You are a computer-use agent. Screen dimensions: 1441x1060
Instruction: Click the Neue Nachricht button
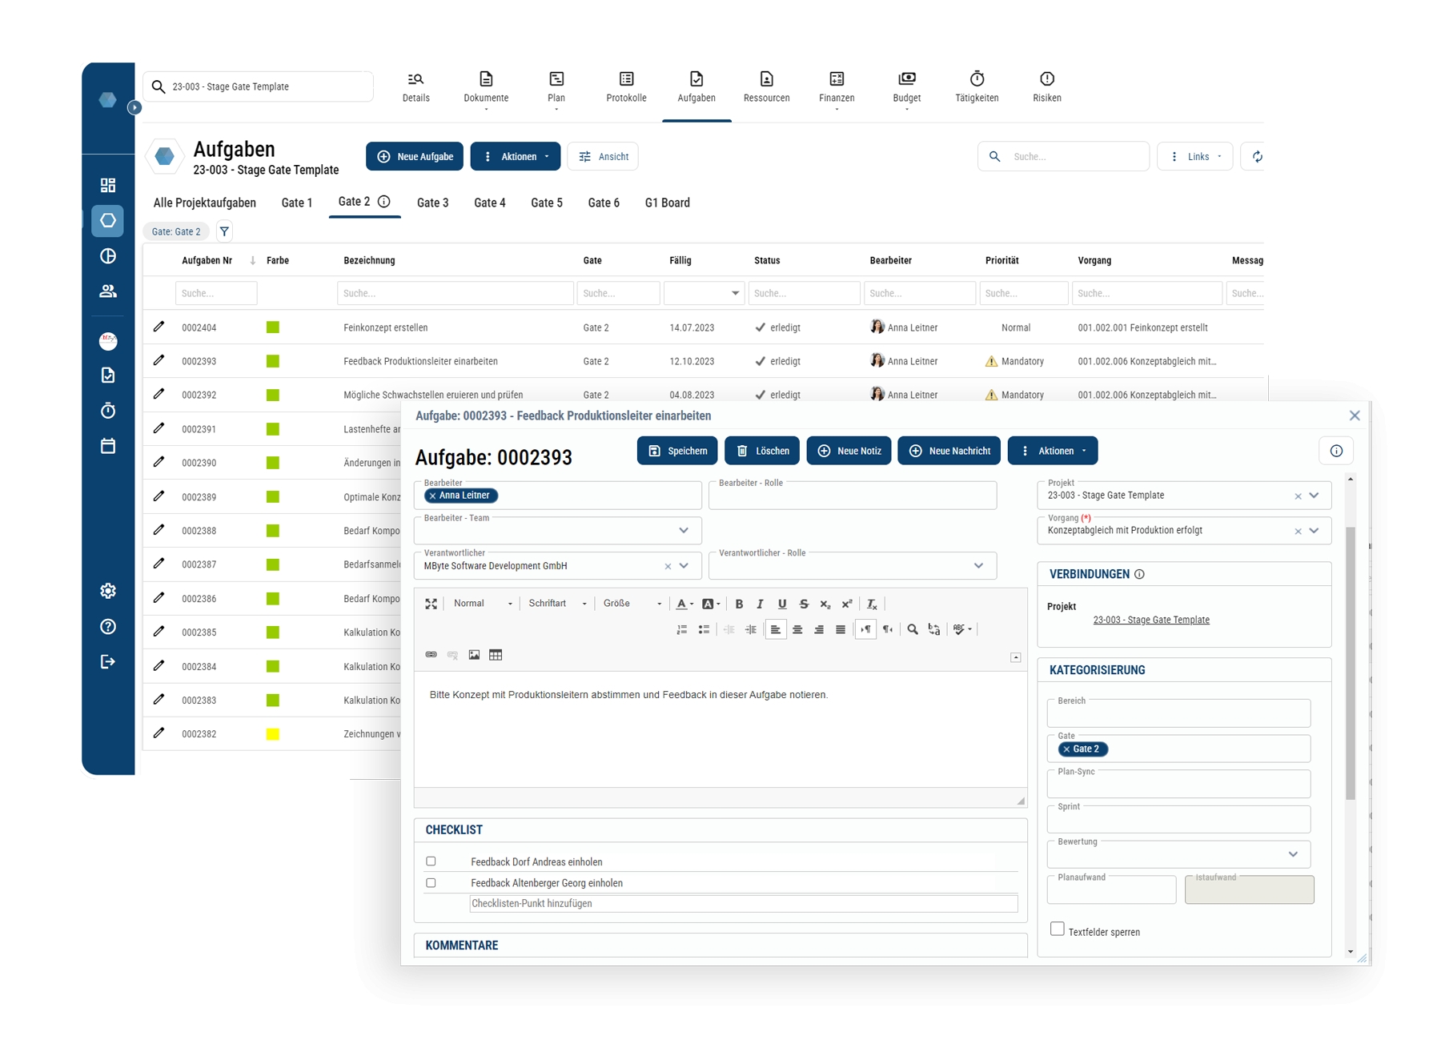click(949, 451)
